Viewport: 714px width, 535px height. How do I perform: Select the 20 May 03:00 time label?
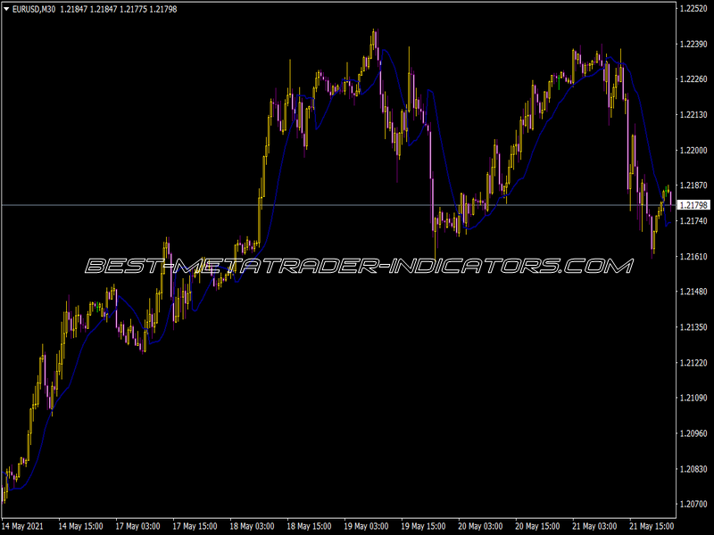click(480, 526)
